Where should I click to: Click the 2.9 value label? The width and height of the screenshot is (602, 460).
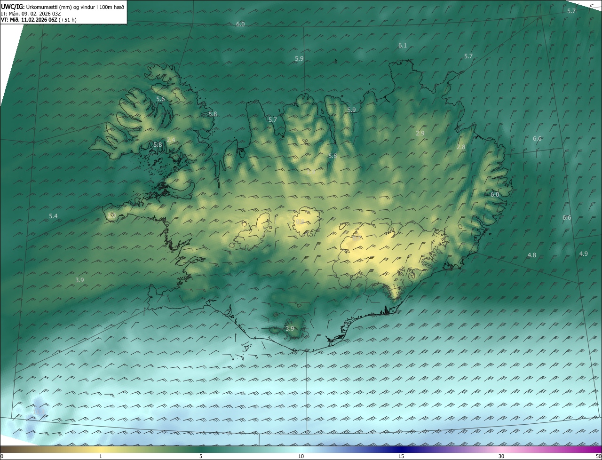coord(420,134)
